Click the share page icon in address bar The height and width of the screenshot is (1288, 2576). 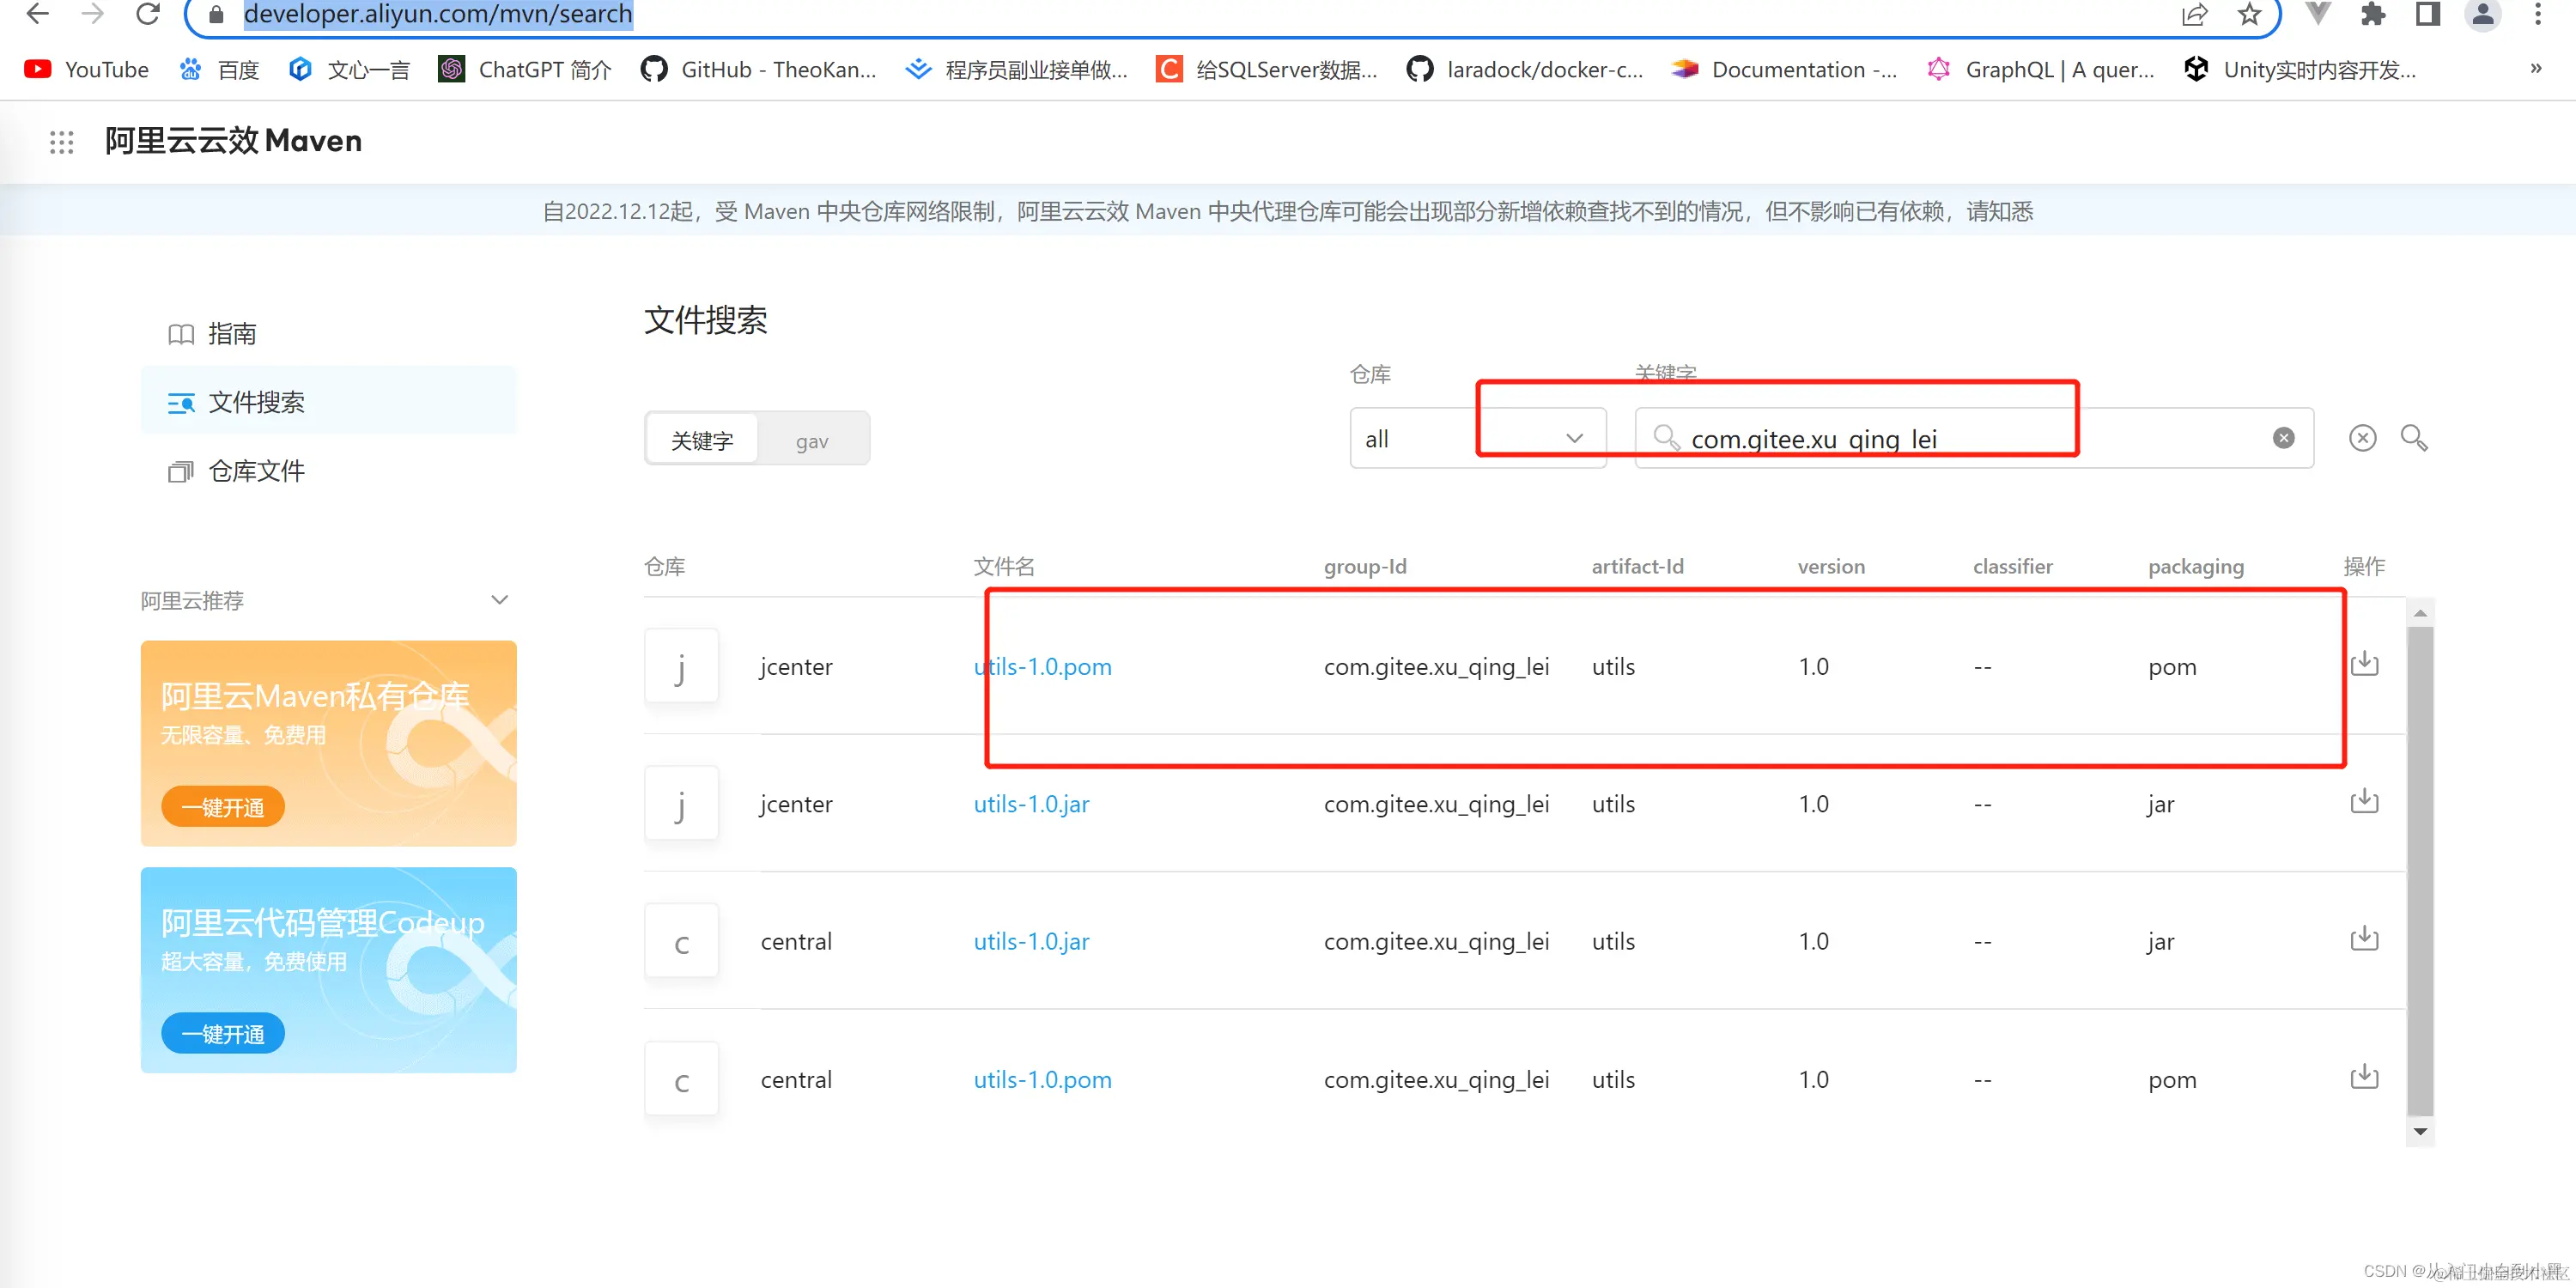pyautogui.click(x=2194, y=14)
